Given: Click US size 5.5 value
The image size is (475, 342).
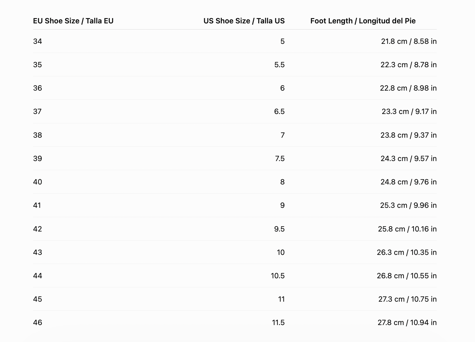Looking at the screenshot, I should pos(279,65).
